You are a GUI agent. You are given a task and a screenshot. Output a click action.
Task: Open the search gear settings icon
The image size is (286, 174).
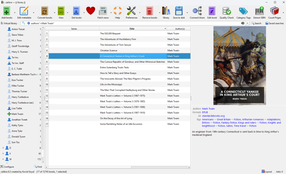[28, 23]
